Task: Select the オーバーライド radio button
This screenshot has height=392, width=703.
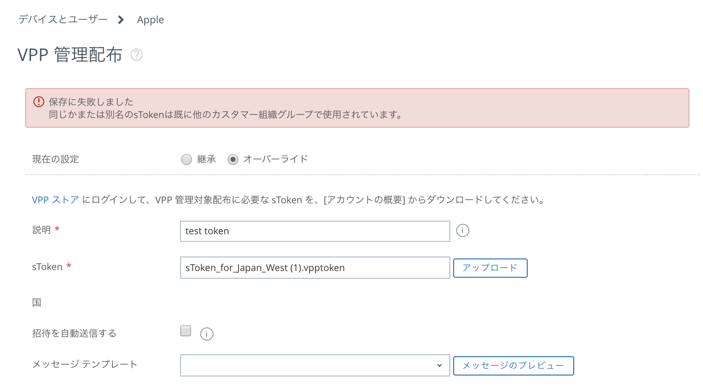Action: click(233, 159)
